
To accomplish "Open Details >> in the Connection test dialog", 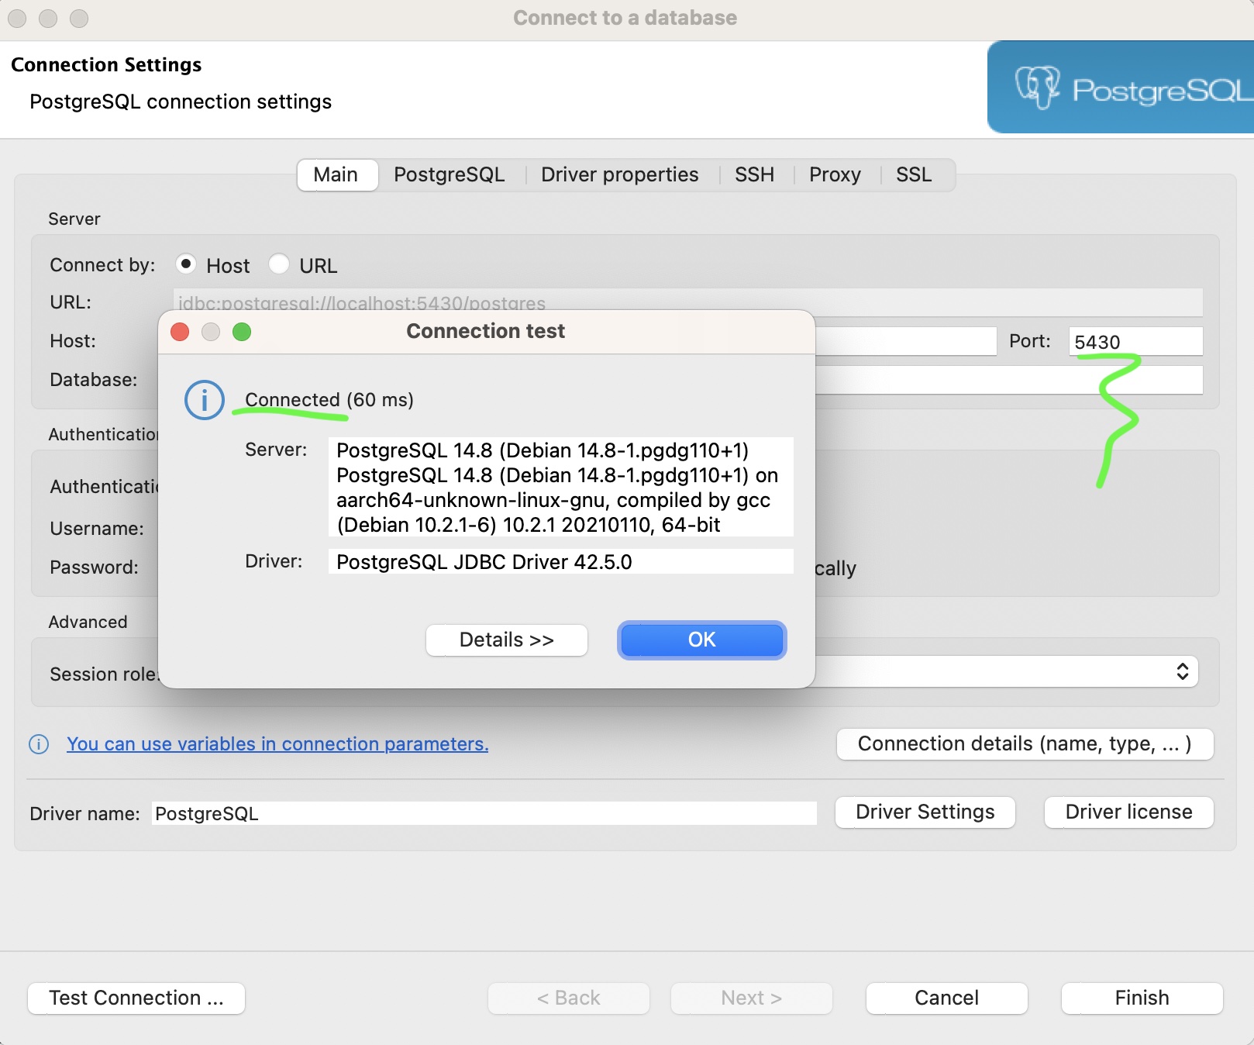I will [x=506, y=640].
